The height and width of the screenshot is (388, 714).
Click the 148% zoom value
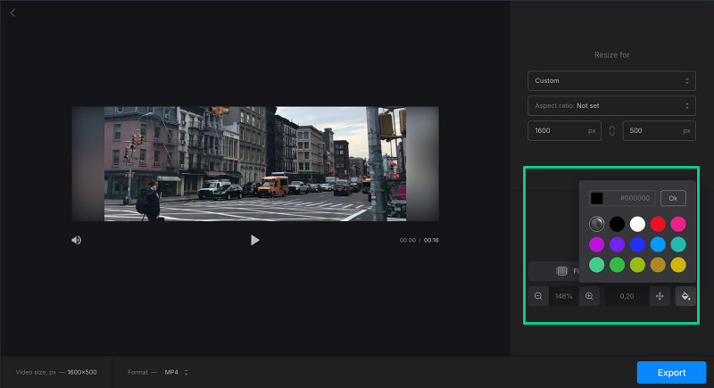pos(564,296)
